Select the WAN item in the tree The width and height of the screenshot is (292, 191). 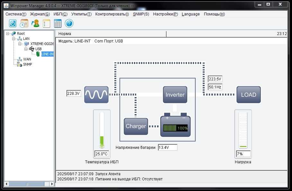[27, 59]
